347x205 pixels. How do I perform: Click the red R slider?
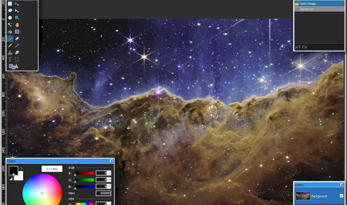pyautogui.click(x=84, y=173)
